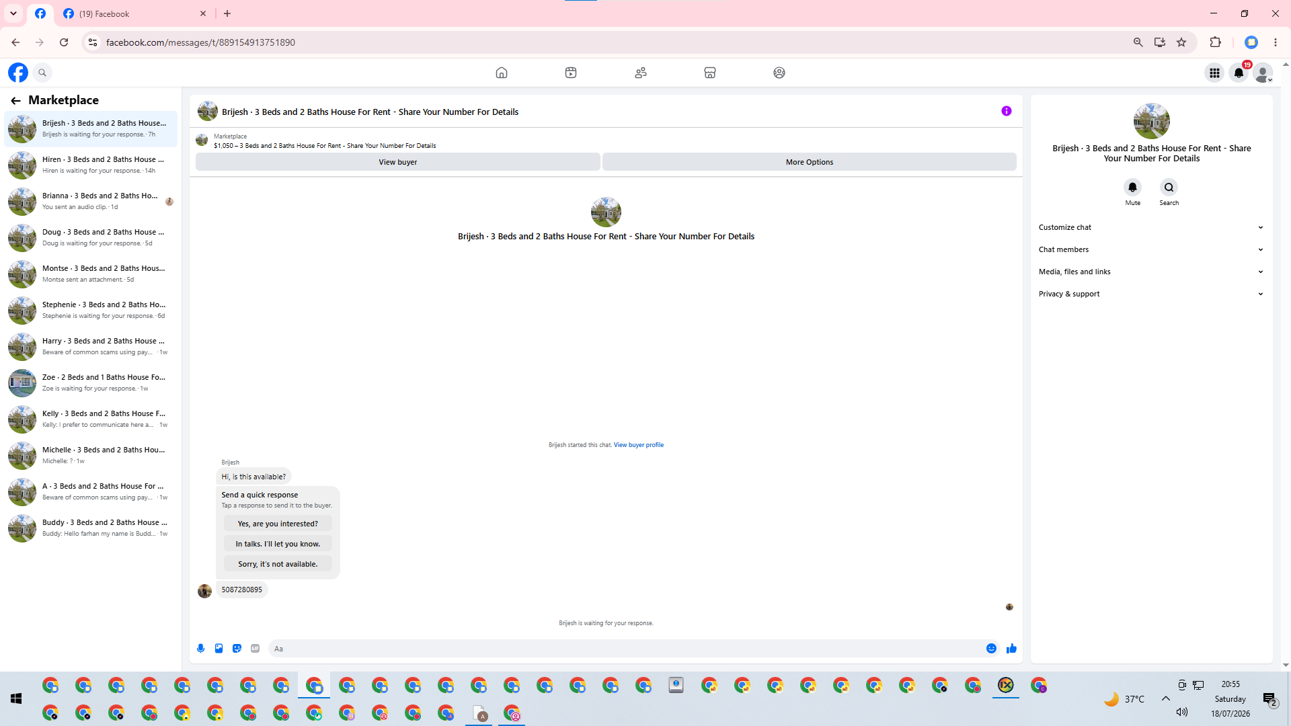1291x726 pixels.
Task: Open the taskbar volume control
Action: coord(1182,712)
